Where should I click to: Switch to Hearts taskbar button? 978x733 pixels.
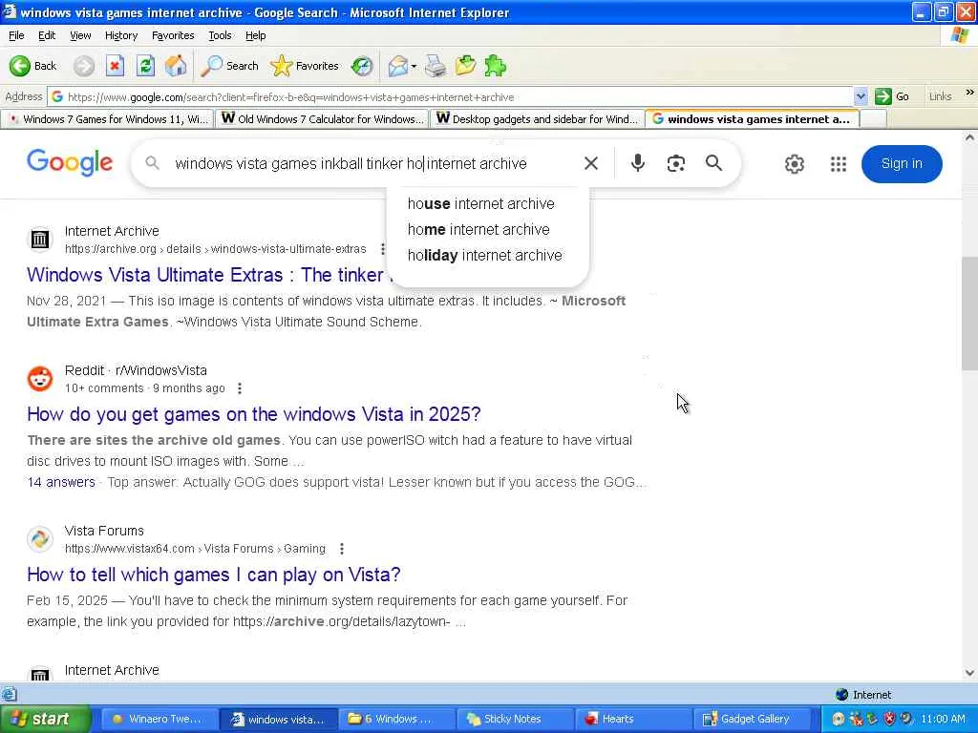[634, 719]
